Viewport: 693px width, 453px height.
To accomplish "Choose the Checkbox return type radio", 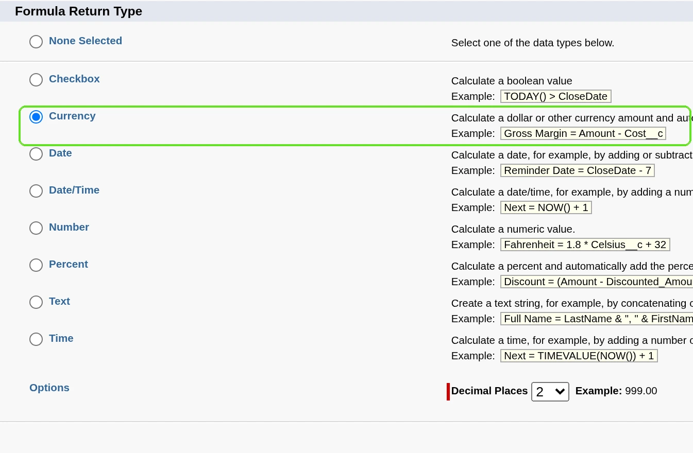I will point(36,80).
